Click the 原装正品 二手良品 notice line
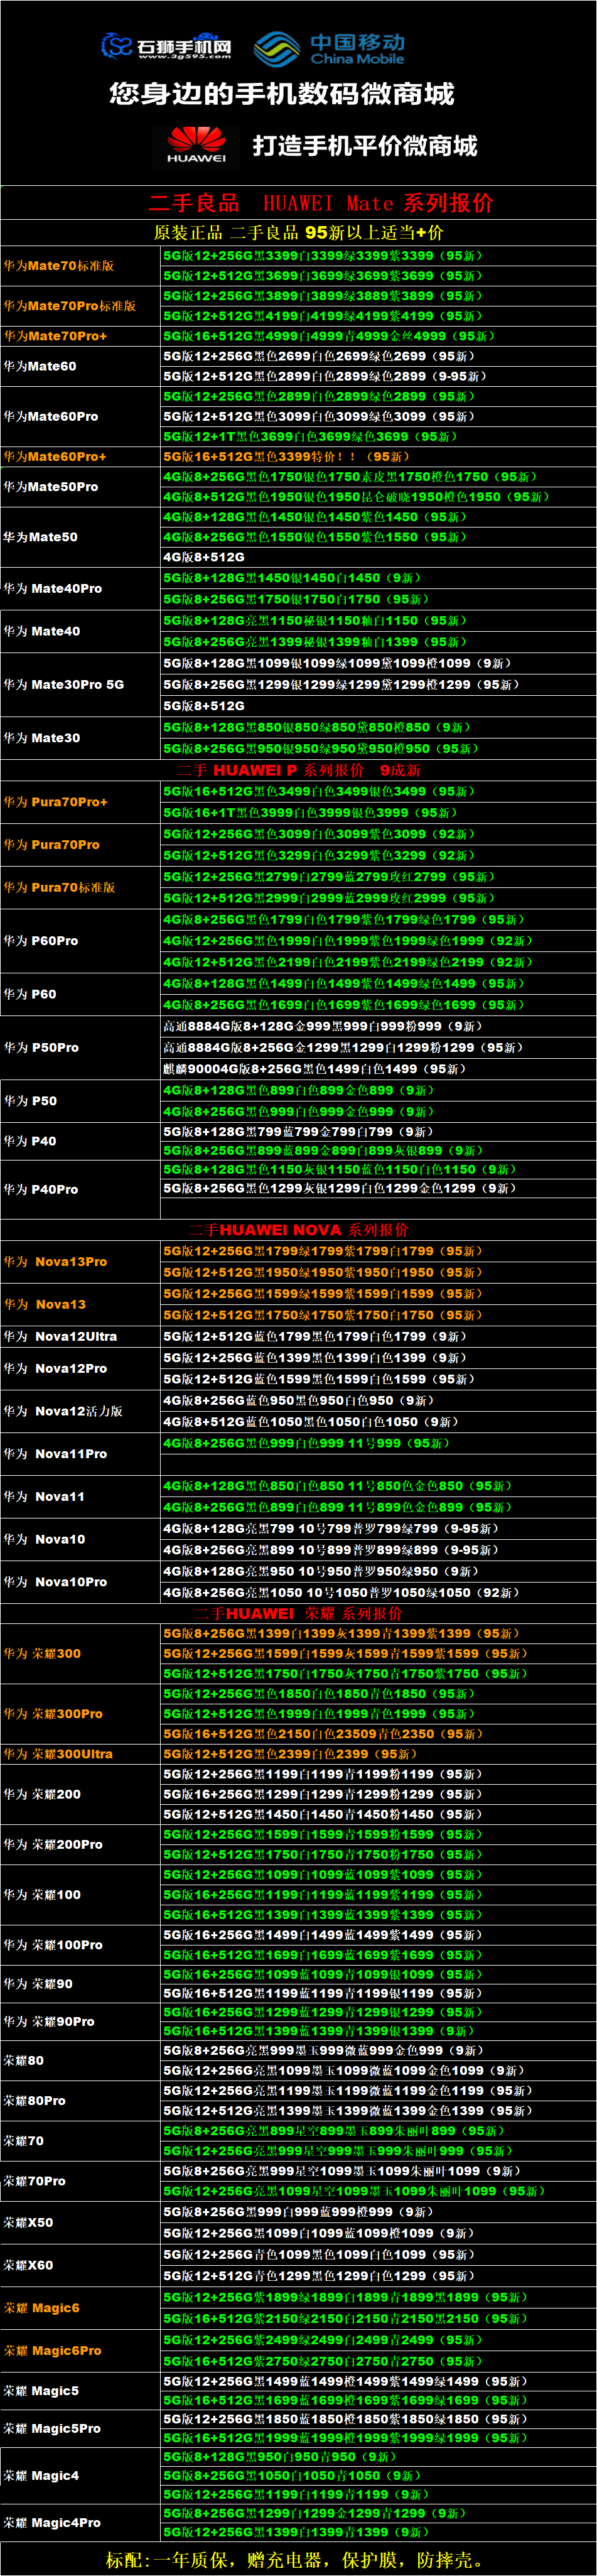The height and width of the screenshot is (2576, 597). 298,232
